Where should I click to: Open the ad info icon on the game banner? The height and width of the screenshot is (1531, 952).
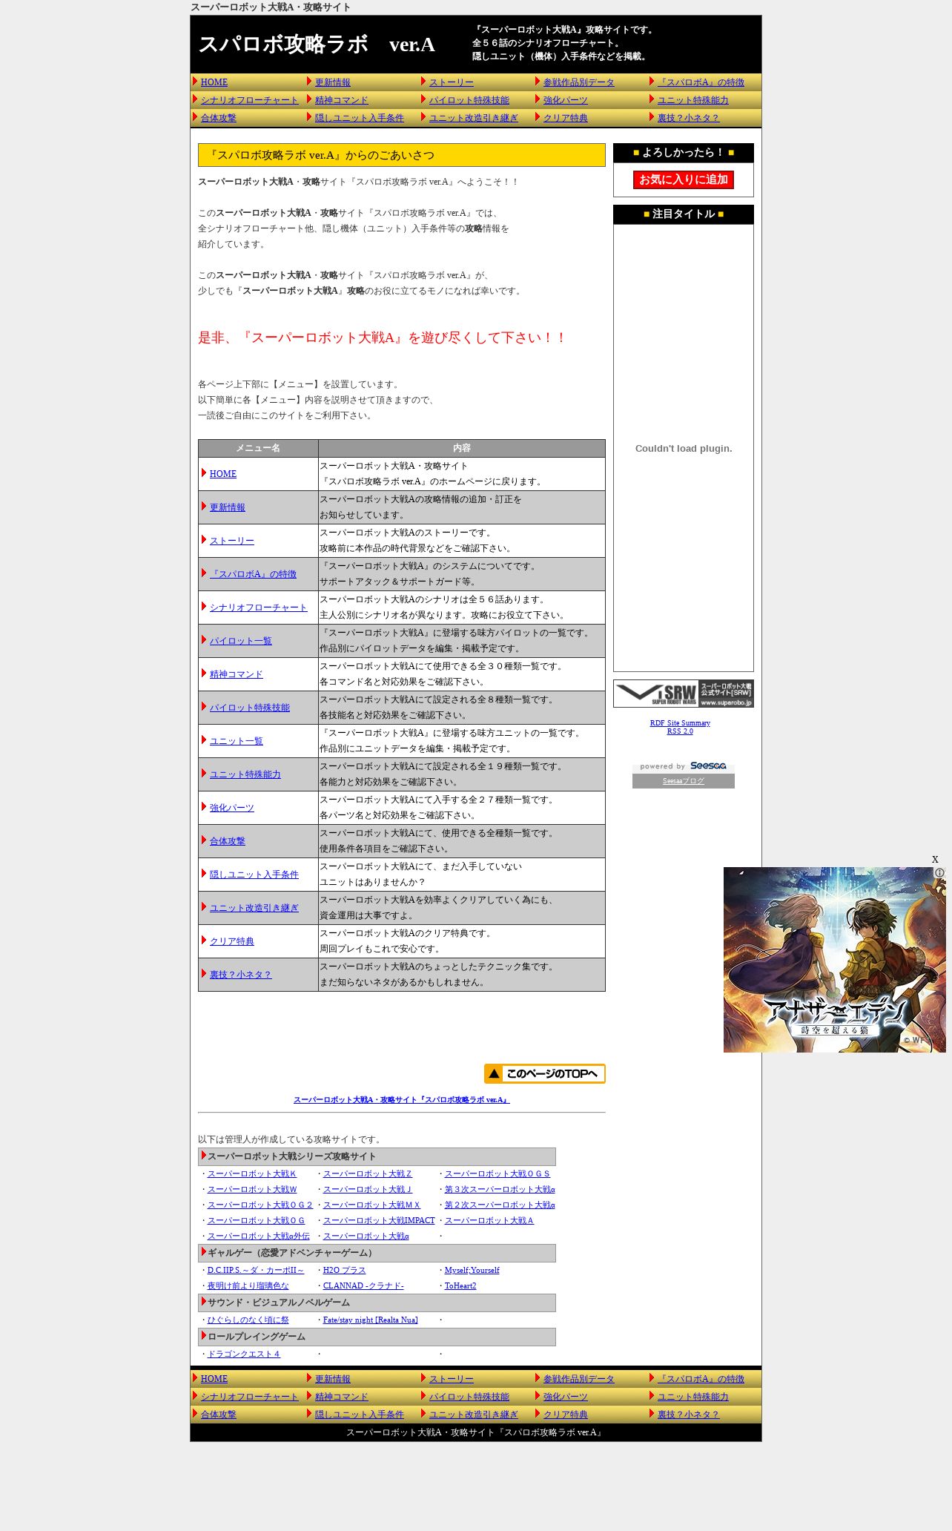tap(939, 873)
